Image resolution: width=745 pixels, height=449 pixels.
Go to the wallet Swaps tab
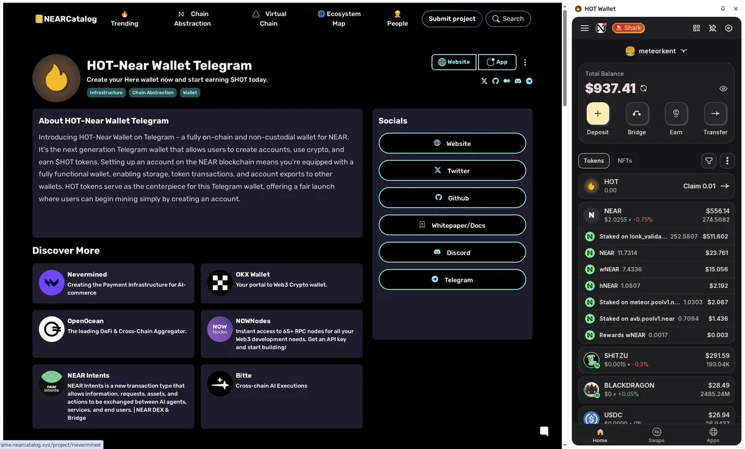click(x=656, y=435)
